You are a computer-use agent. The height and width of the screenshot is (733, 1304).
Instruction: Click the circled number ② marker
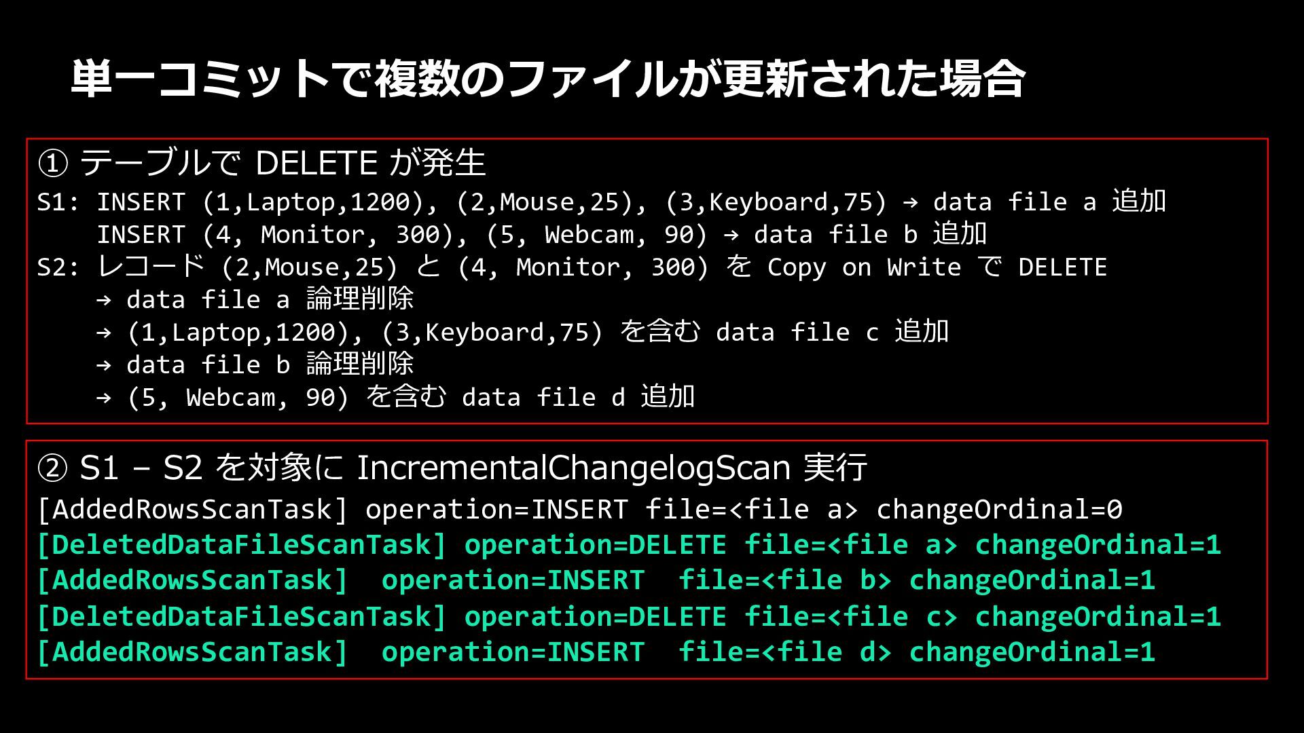(x=52, y=468)
